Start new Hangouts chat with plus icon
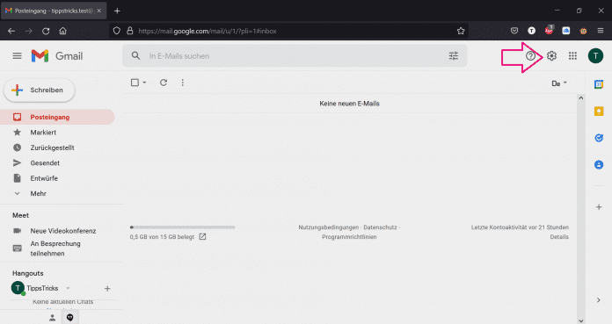Viewport: 612px width, 324px height. tap(107, 289)
